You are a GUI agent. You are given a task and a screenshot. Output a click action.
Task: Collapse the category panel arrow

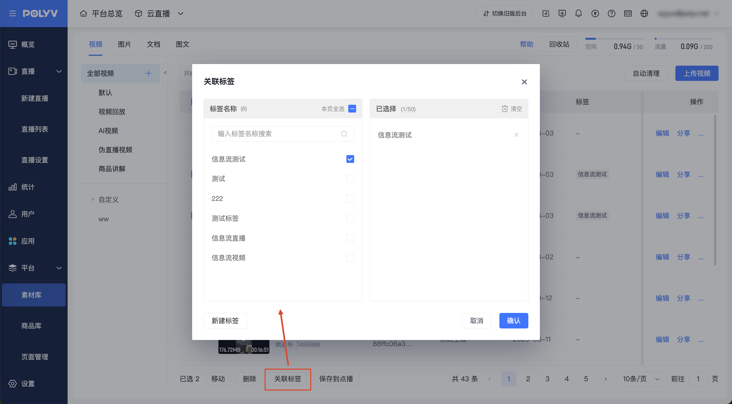pos(165,73)
